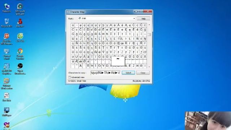Screen dimensions: 231x130
Task: Select the Ŵ character cell
Action: (x=96, y=52)
